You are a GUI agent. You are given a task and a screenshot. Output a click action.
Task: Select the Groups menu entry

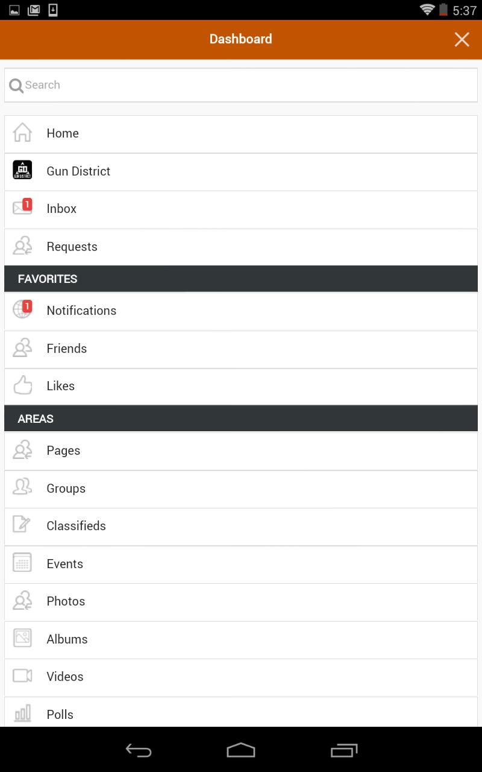click(66, 489)
